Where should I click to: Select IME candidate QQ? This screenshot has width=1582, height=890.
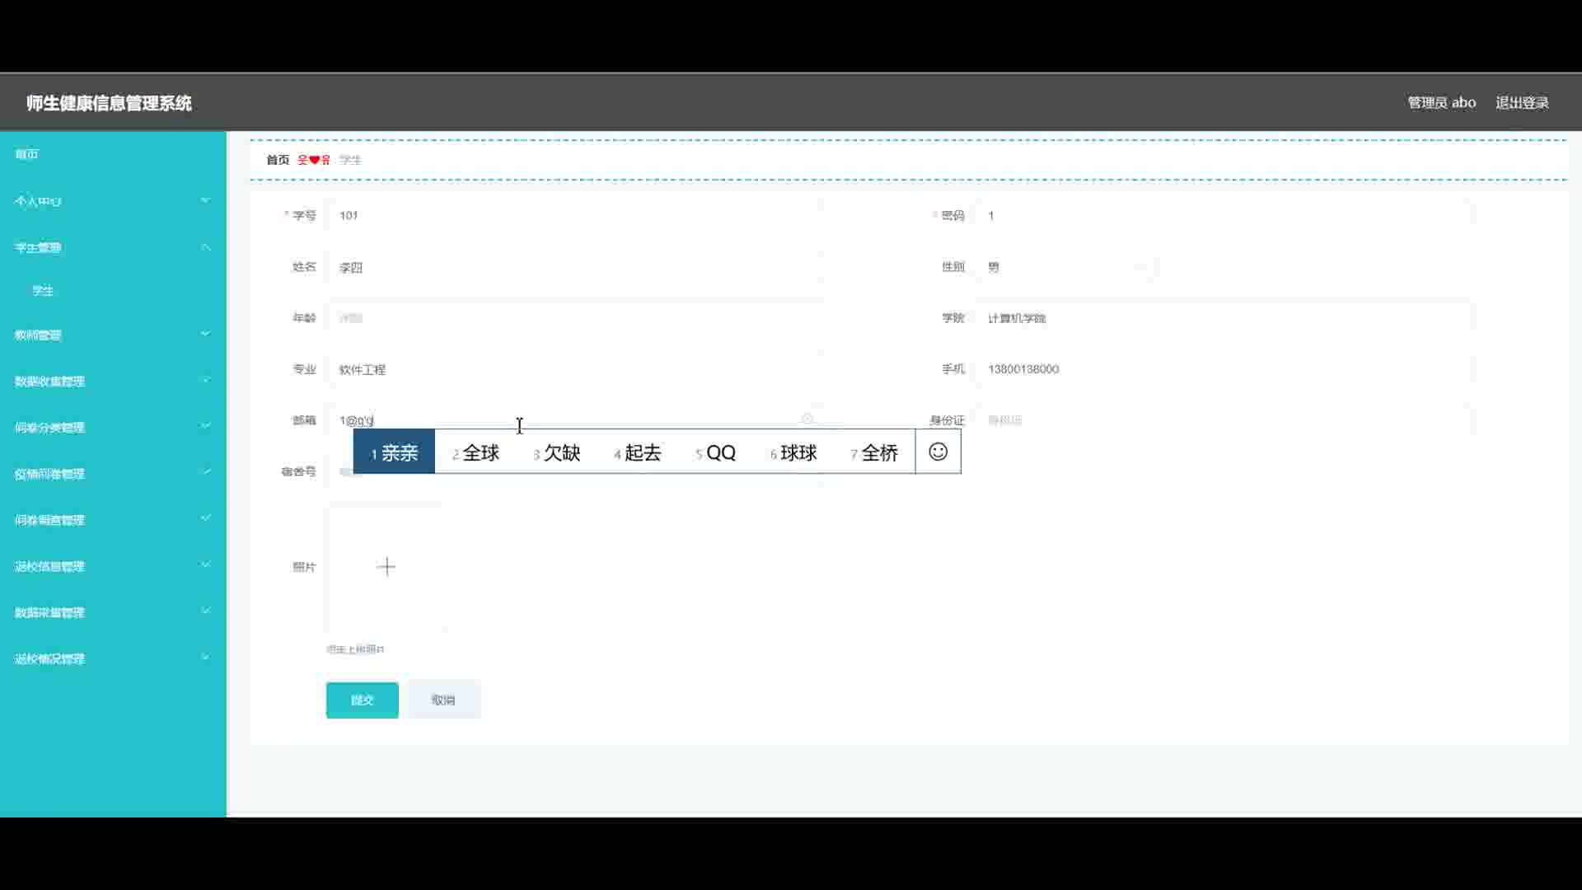click(x=715, y=452)
